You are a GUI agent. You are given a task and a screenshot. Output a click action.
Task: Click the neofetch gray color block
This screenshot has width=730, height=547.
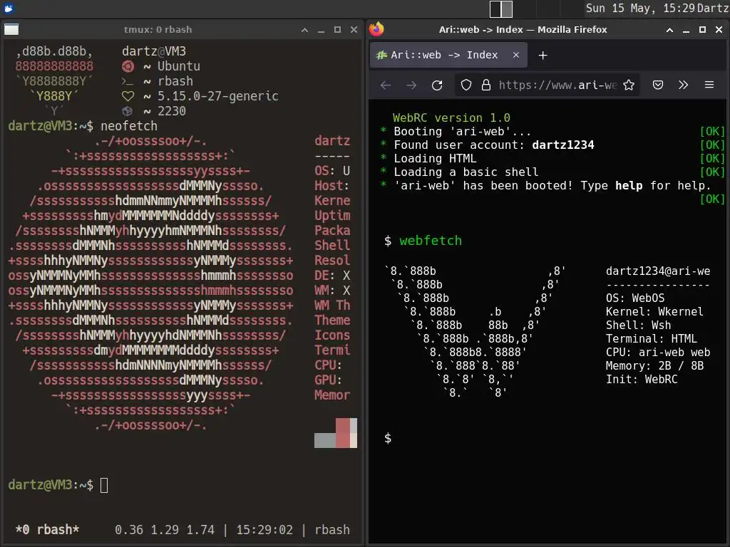(x=325, y=440)
